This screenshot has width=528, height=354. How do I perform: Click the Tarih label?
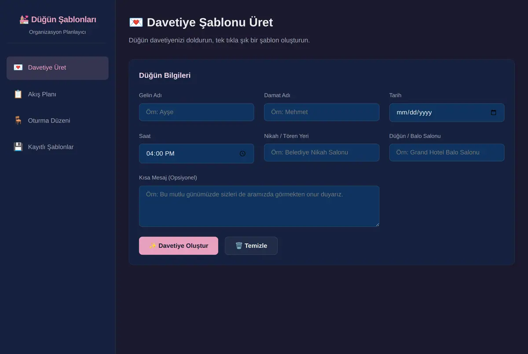click(395, 95)
